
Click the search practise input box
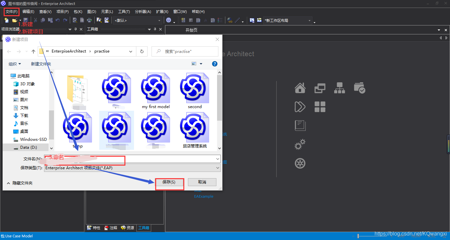click(185, 51)
